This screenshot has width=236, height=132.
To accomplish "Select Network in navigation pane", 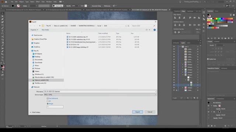I will click(x=37, y=87).
